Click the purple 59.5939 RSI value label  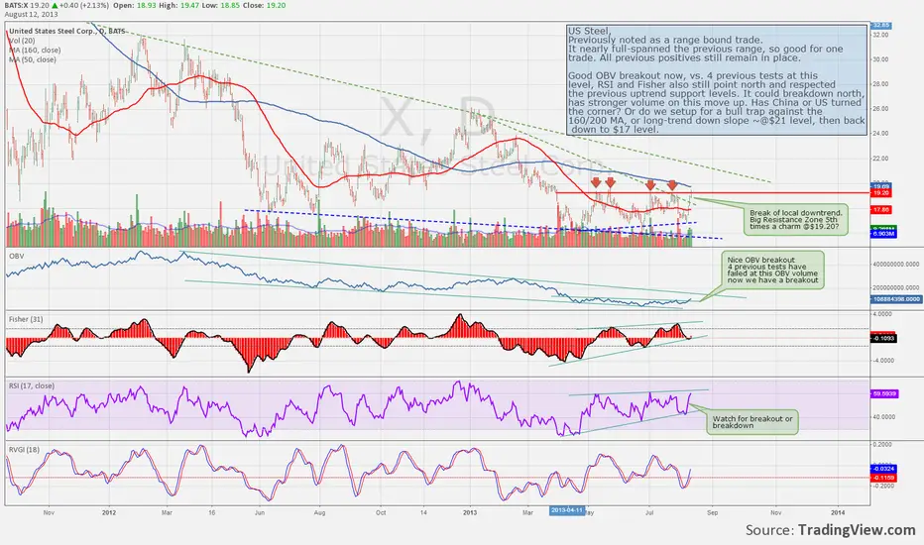pyautogui.click(x=884, y=393)
